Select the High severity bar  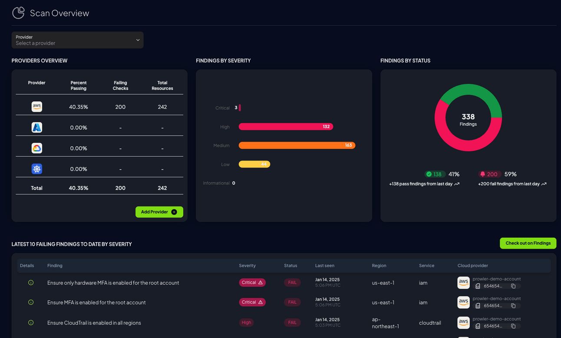286,127
